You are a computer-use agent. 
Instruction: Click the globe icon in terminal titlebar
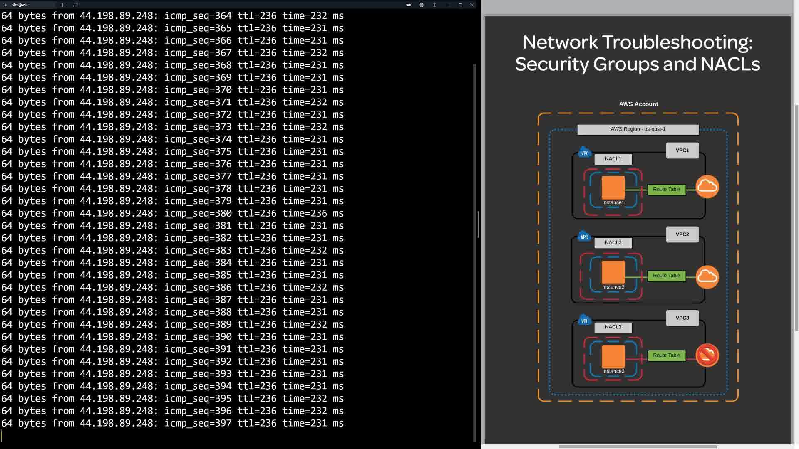tap(422, 5)
